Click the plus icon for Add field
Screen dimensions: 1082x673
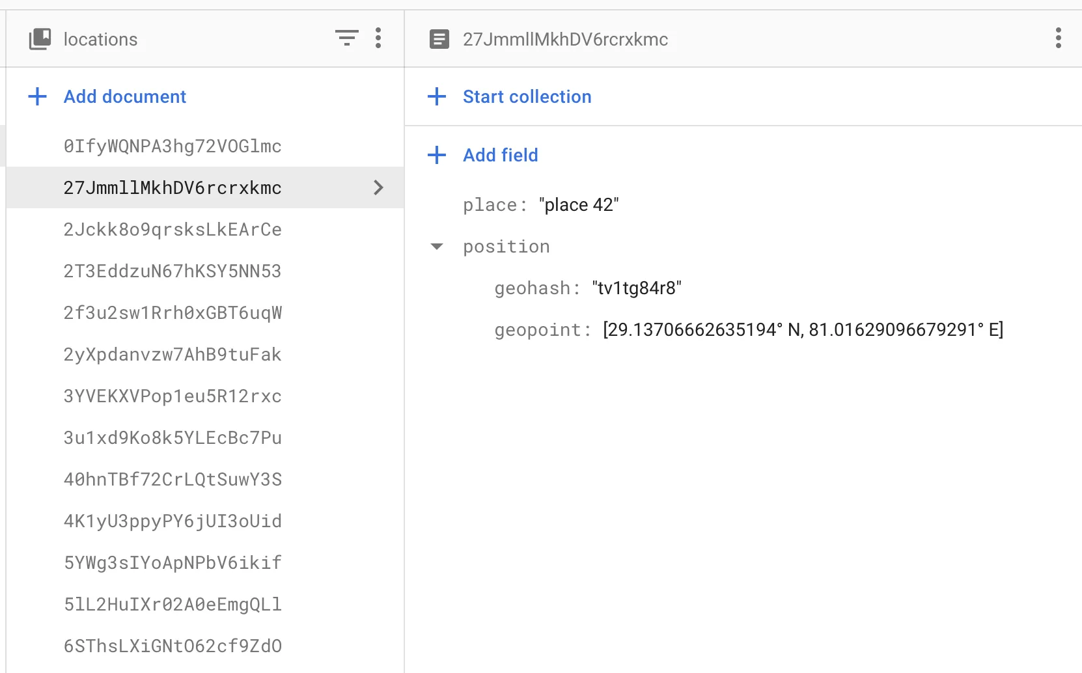point(437,155)
